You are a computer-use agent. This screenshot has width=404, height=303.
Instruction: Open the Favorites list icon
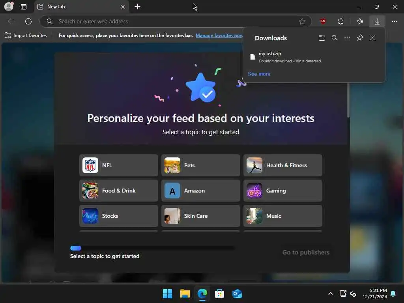pyautogui.click(x=360, y=21)
